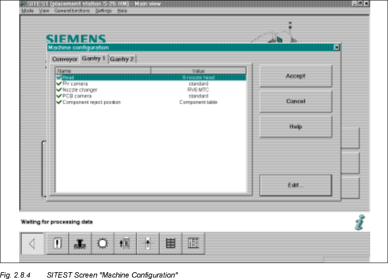The image size is (388, 279).
Task: Open the Settings menu
Action: click(103, 10)
